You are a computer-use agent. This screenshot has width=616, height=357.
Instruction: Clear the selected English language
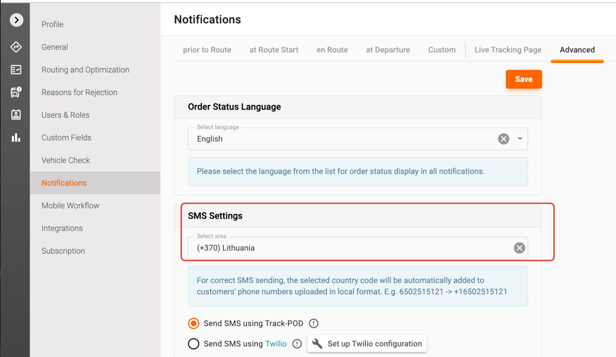pyautogui.click(x=503, y=139)
